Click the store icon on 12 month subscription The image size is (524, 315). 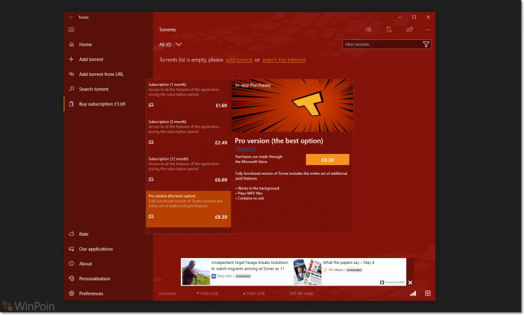tap(151, 179)
